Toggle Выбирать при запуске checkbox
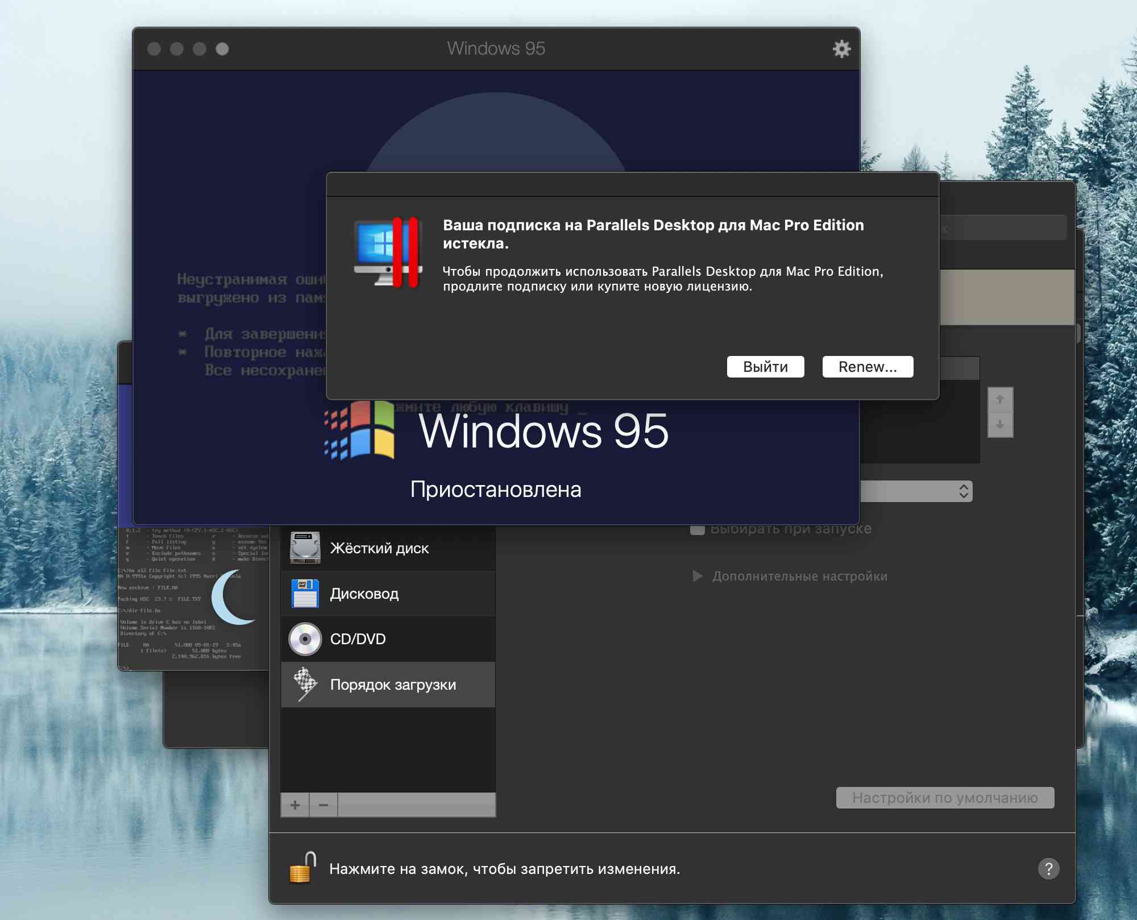Screen dimensions: 1137x920 [x=698, y=529]
